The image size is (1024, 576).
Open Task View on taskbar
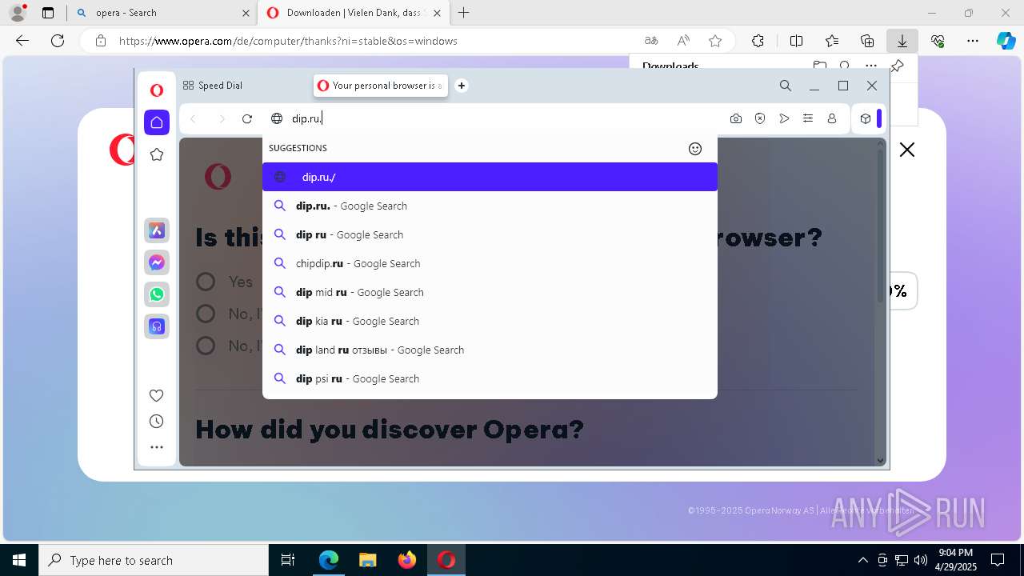pos(288,560)
